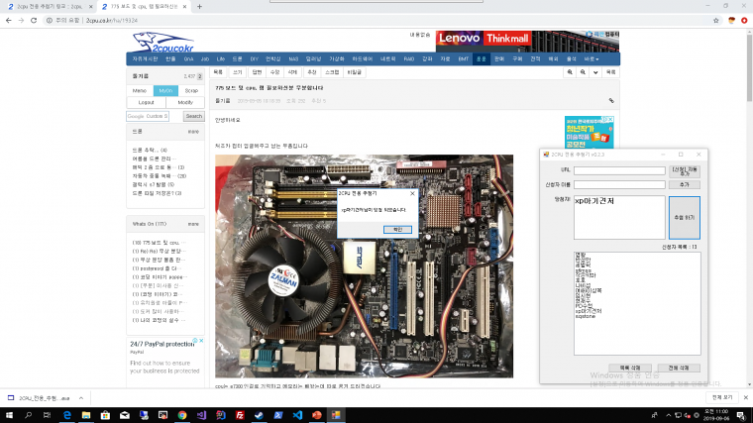Click the Logout button in the sidebar
The width and height of the screenshot is (753, 423).
tap(146, 102)
